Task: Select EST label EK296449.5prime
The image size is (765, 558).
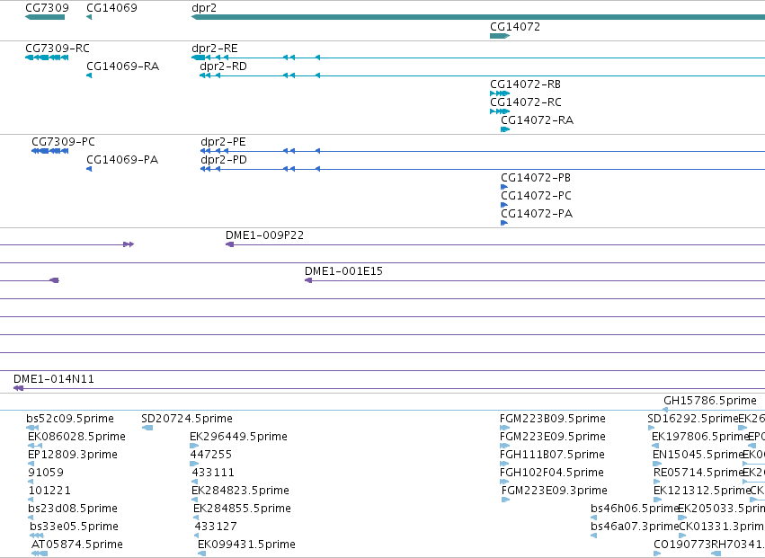Action: [x=238, y=437]
